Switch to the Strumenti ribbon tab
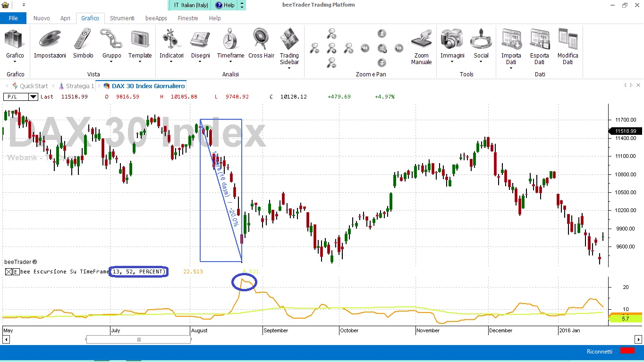Image resolution: width=644 pixels, height=362 pixels. pos(122,18)
